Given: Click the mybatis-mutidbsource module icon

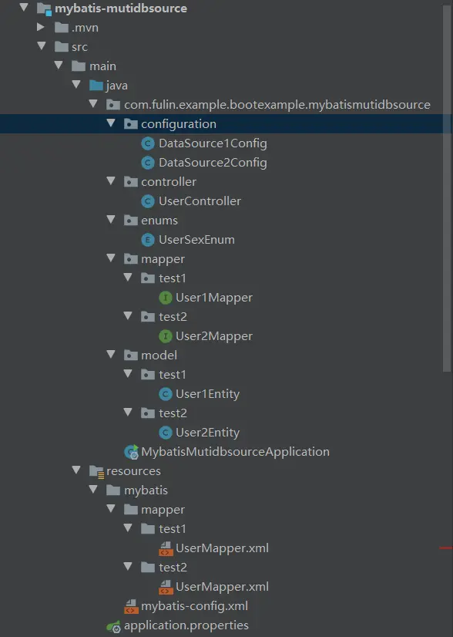Looking at the screenshot, I should 44,9.
